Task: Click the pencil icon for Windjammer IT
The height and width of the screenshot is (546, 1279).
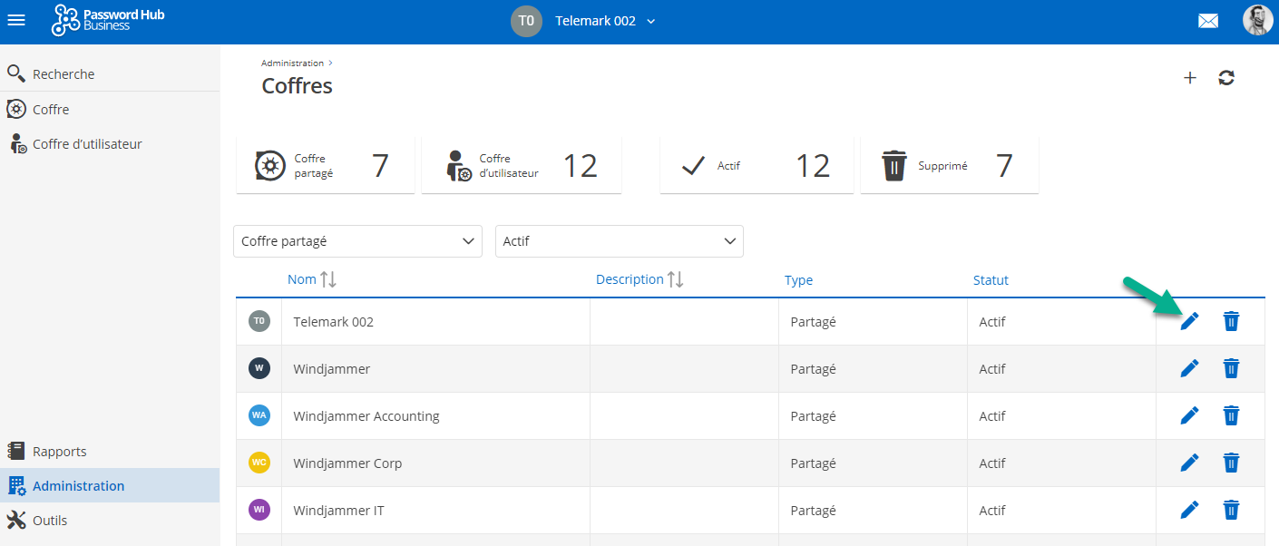Action: pyautogui.click(x=1189, y=510)
